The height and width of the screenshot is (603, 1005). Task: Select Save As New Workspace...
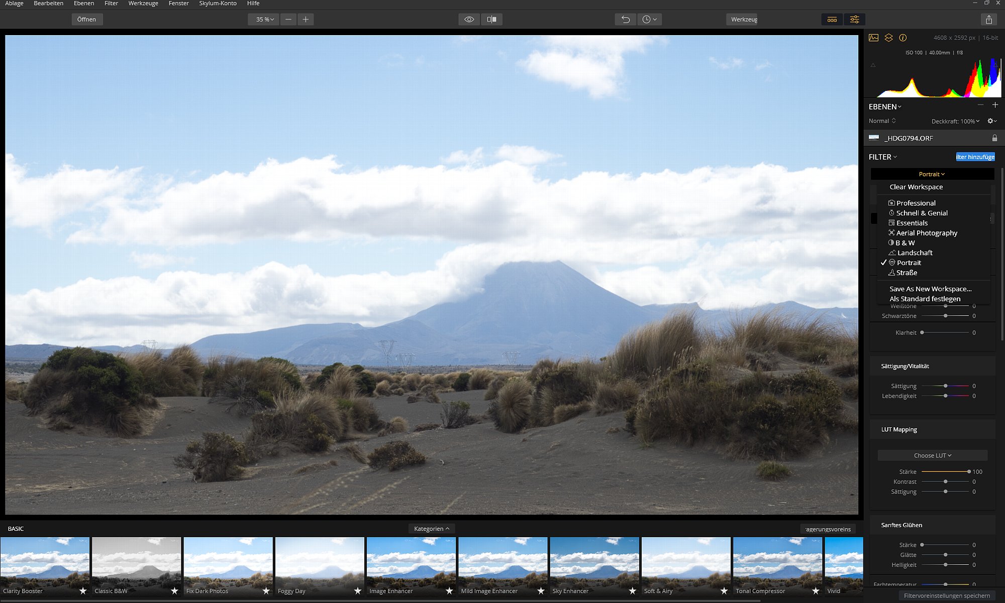930,289
